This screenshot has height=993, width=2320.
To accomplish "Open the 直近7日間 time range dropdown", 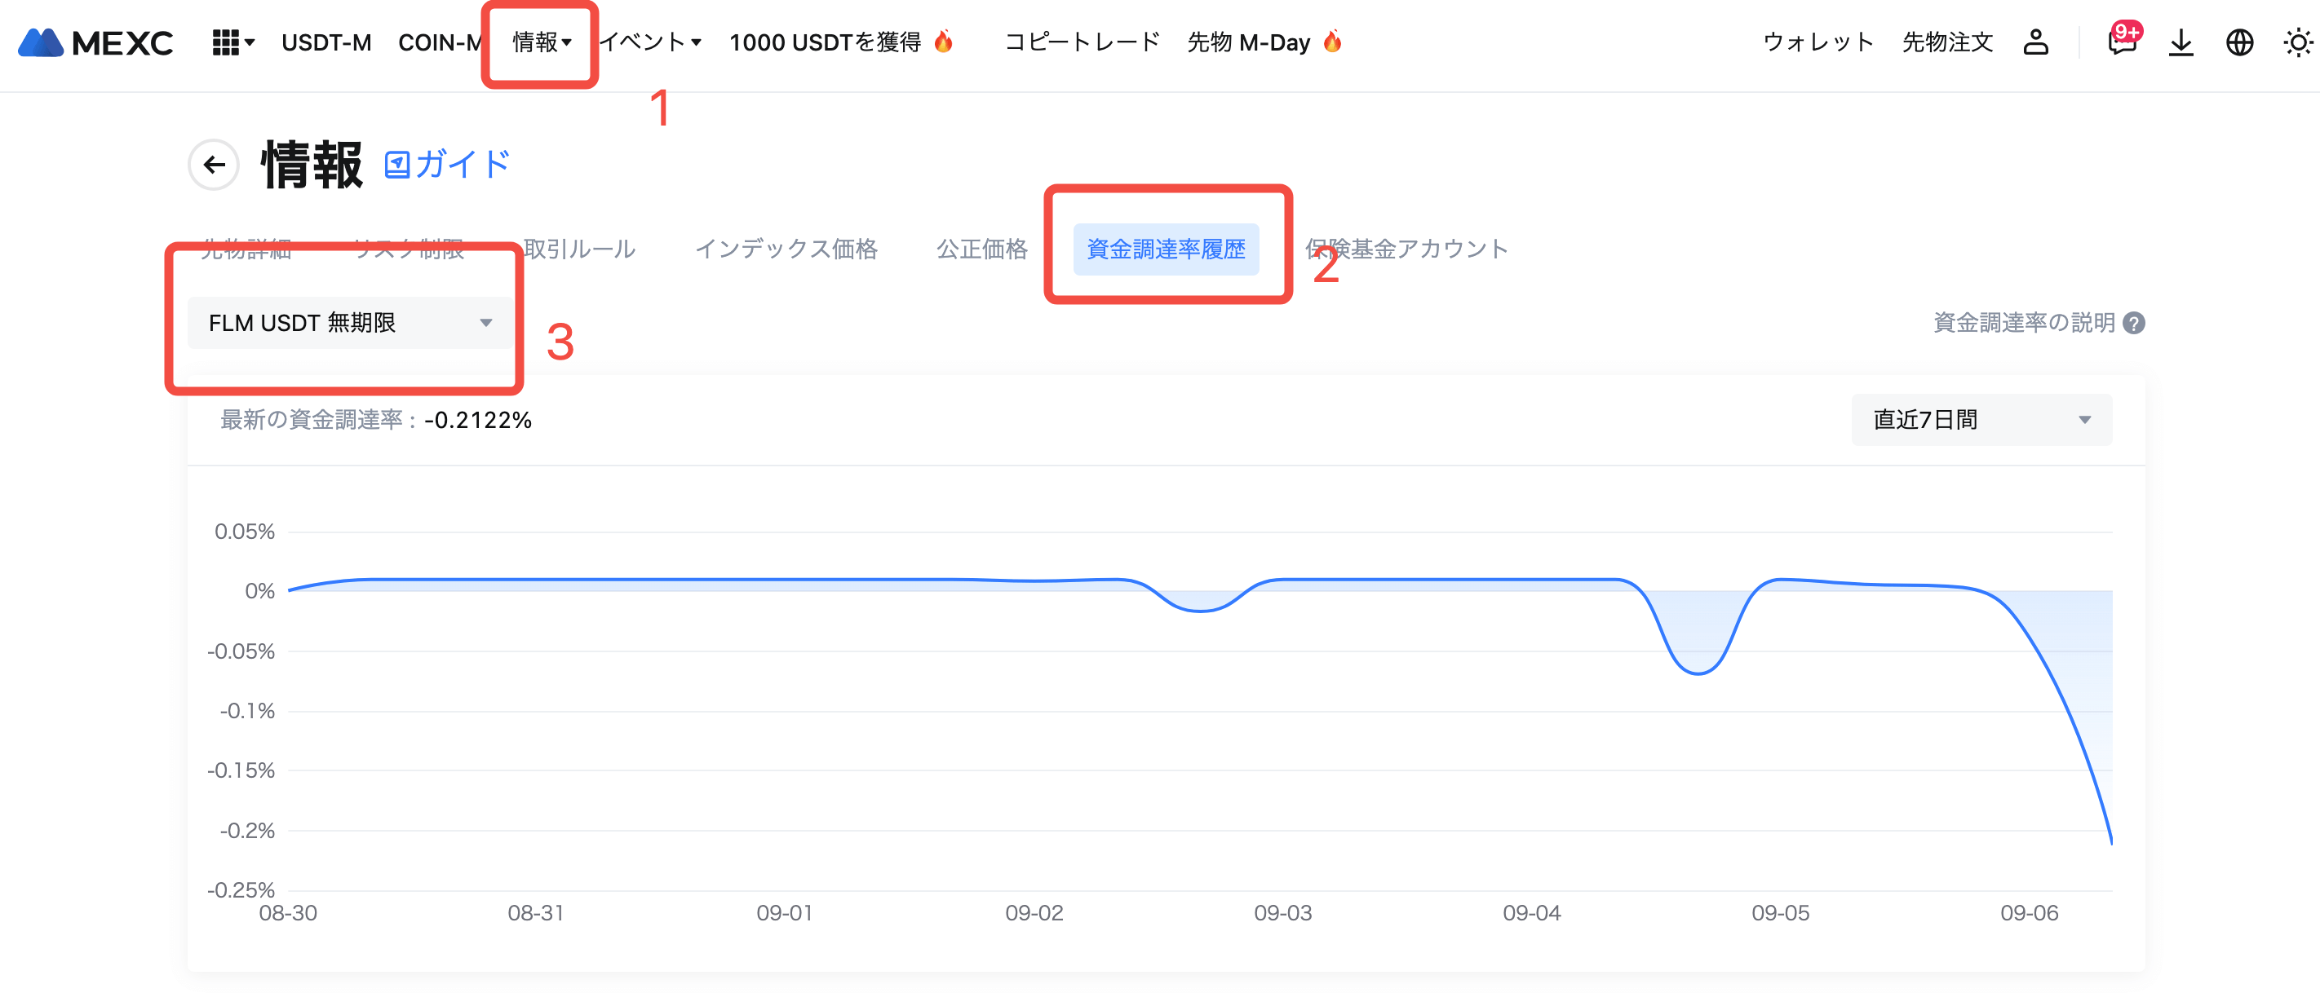I will click(x=1981, y=420).
